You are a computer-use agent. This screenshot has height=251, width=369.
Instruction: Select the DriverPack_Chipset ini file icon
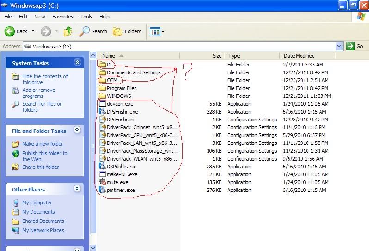click(103, 127)
